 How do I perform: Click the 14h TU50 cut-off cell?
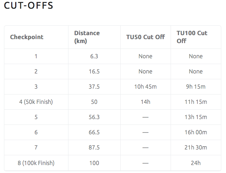click(145, 102)
